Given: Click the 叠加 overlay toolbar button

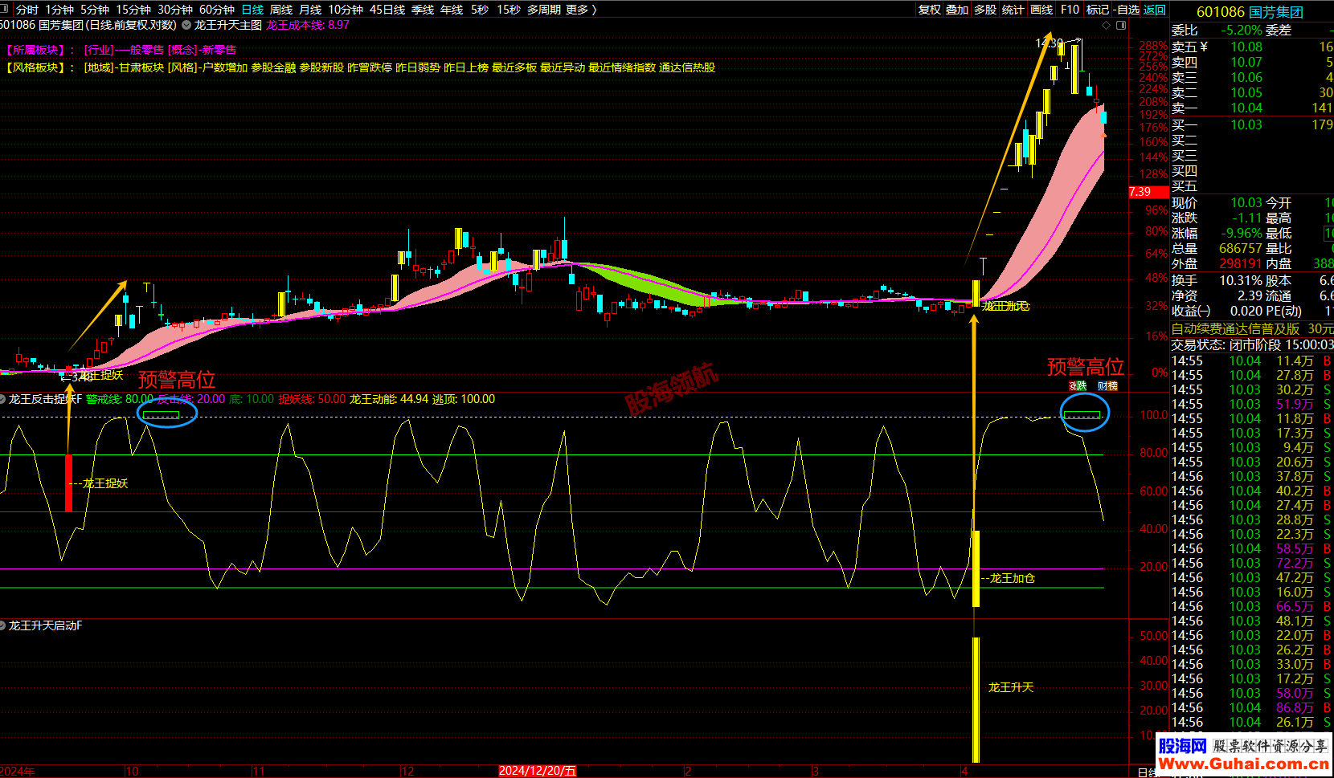Looking at the screenshot, I should point(957,10).
